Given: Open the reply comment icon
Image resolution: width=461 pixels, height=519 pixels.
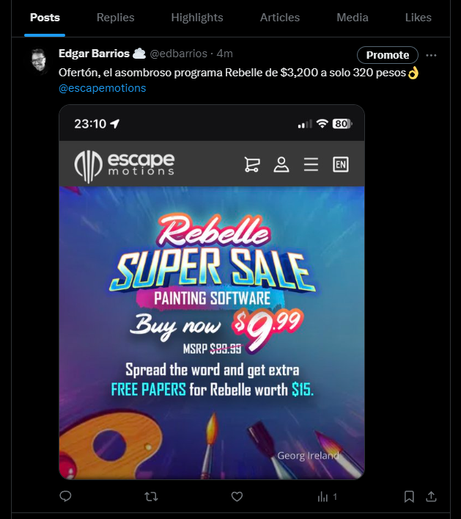Looking at the screenshot, I should pos(65,496).
